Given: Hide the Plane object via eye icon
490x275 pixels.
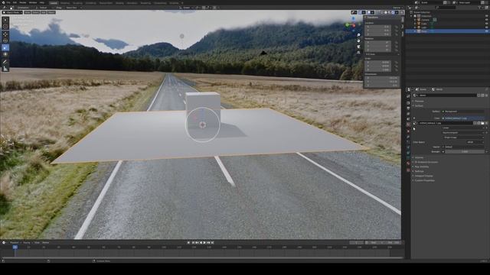Looking at the screenshot, I should point(486,31).
